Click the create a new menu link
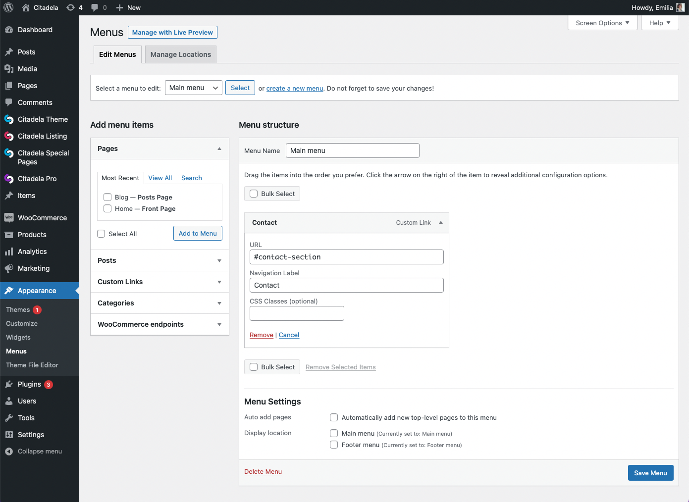689x502 pixels. pos(295,88)
